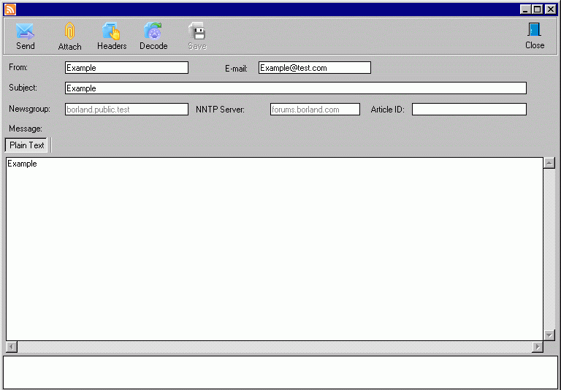Focus the E-mail address field

click(315, 68)
